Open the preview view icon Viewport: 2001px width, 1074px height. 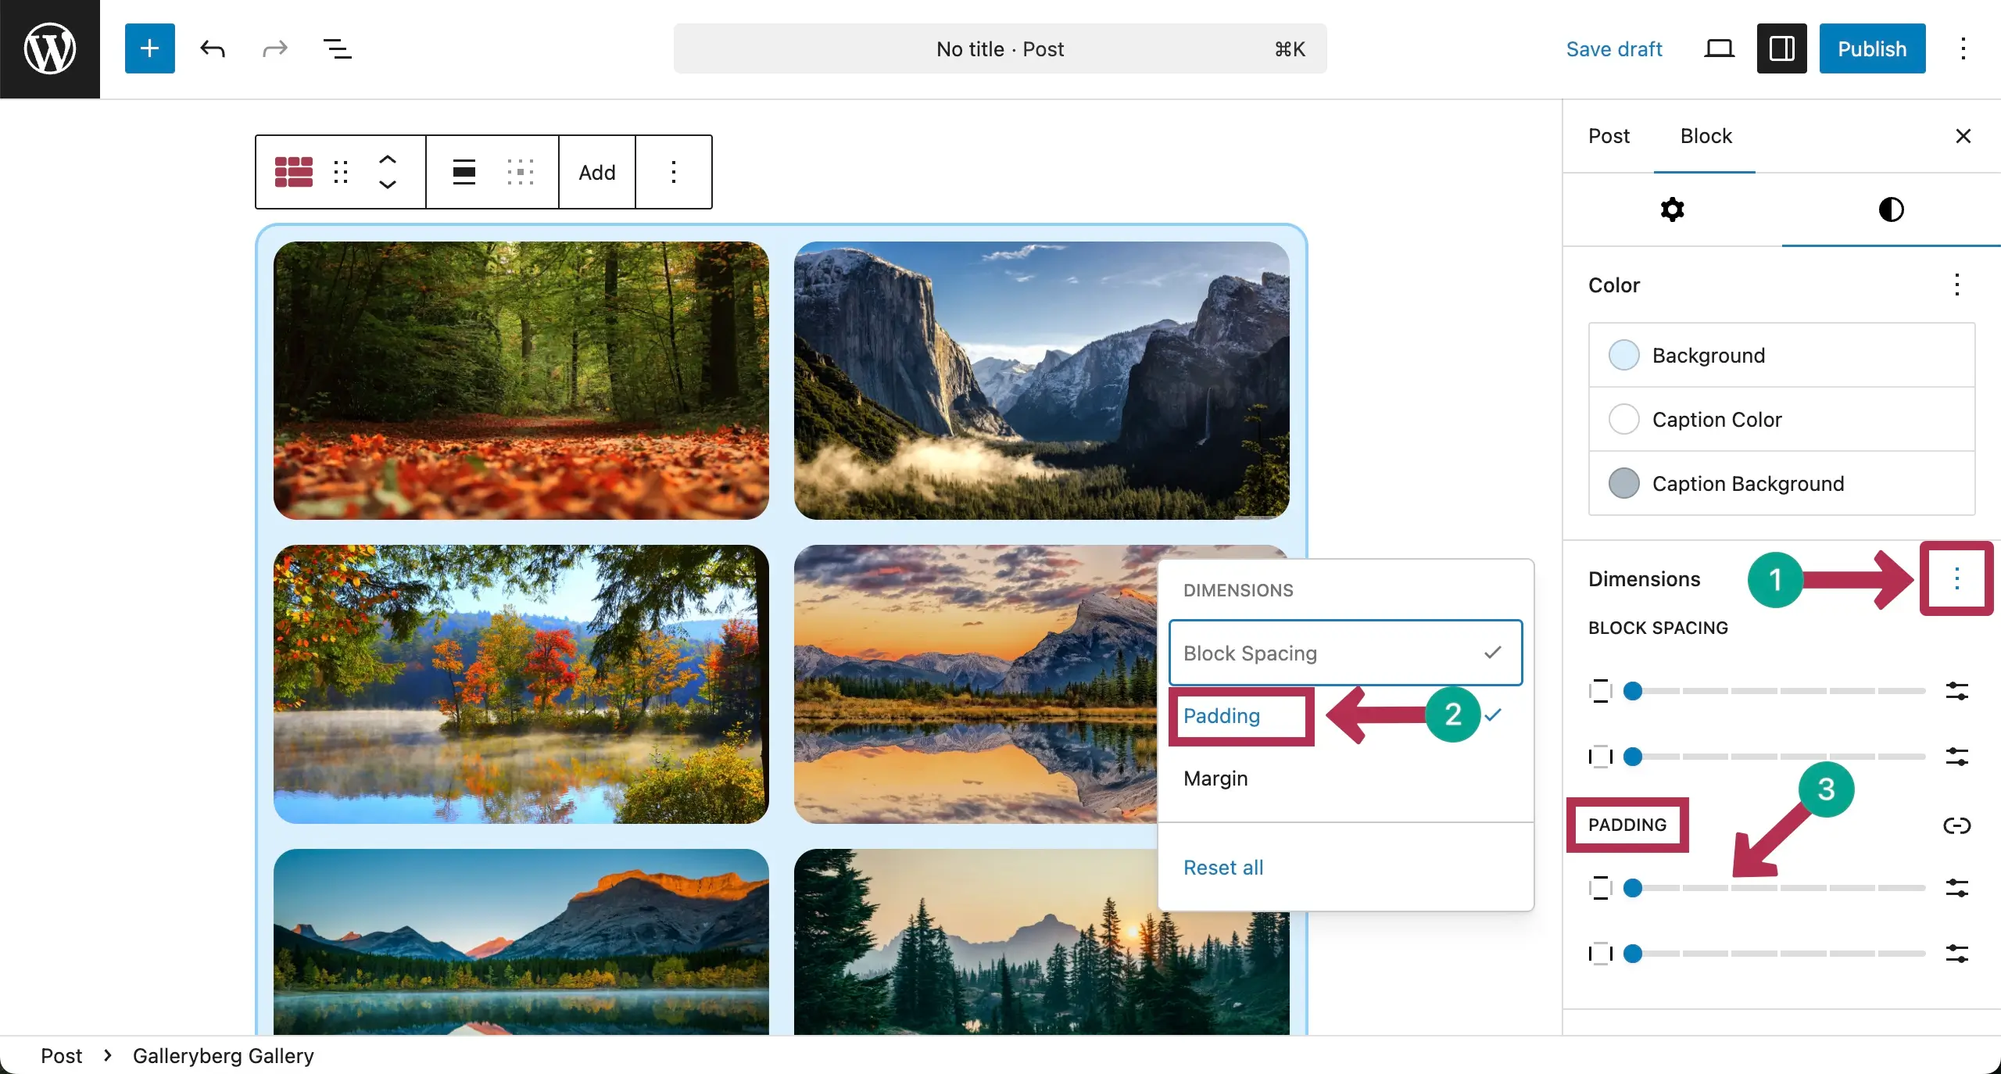[x=1719, y=48]
